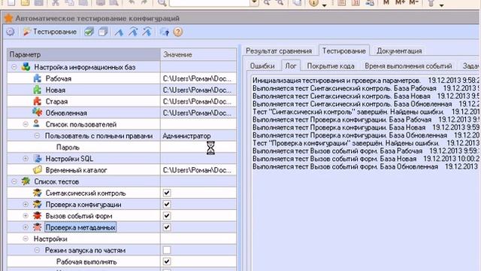Screen dimensions: 481x271
Task: Collapse Настройка информационных баз node
Action: tap(14, 67)
